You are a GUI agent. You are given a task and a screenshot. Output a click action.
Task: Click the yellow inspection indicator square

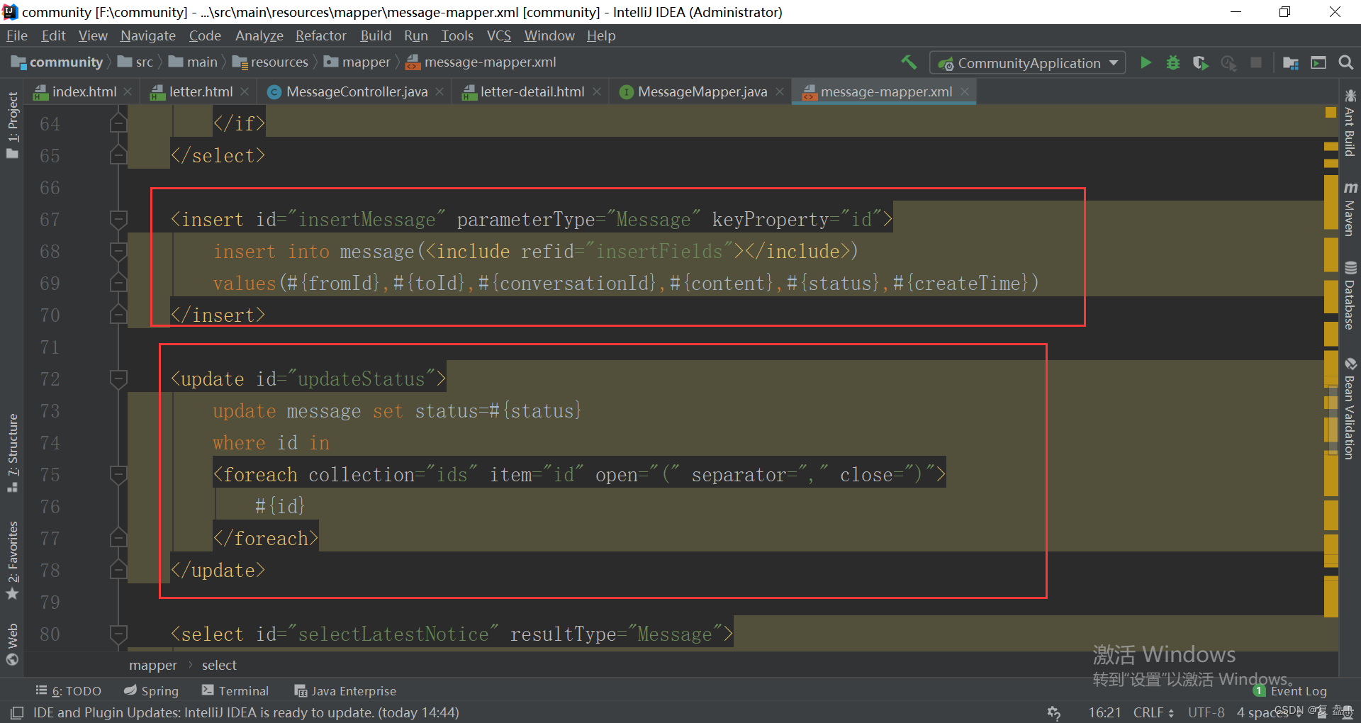click(x=1331, y=112)
